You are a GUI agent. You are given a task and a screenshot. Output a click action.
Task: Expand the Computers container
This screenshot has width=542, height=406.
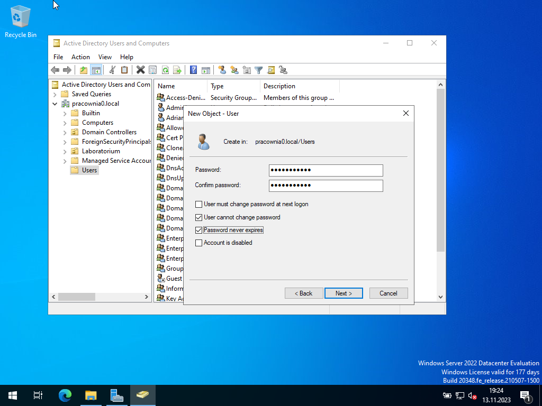tap(65, 123)
